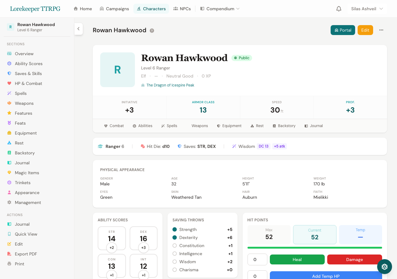The height and width of the screenshot is (279, 397).
Task: Open the notification bell icon
Action: 338,8
